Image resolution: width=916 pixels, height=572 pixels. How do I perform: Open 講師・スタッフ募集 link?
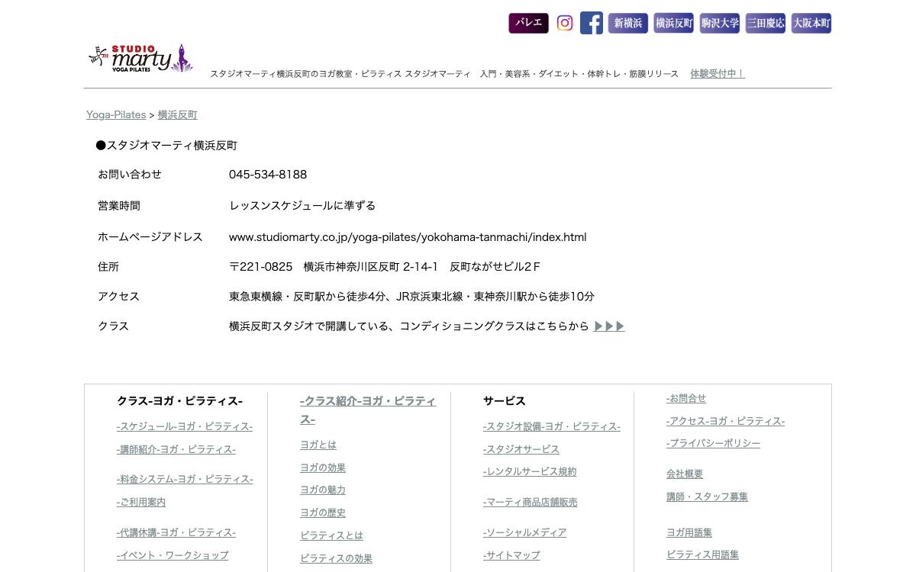708,497
